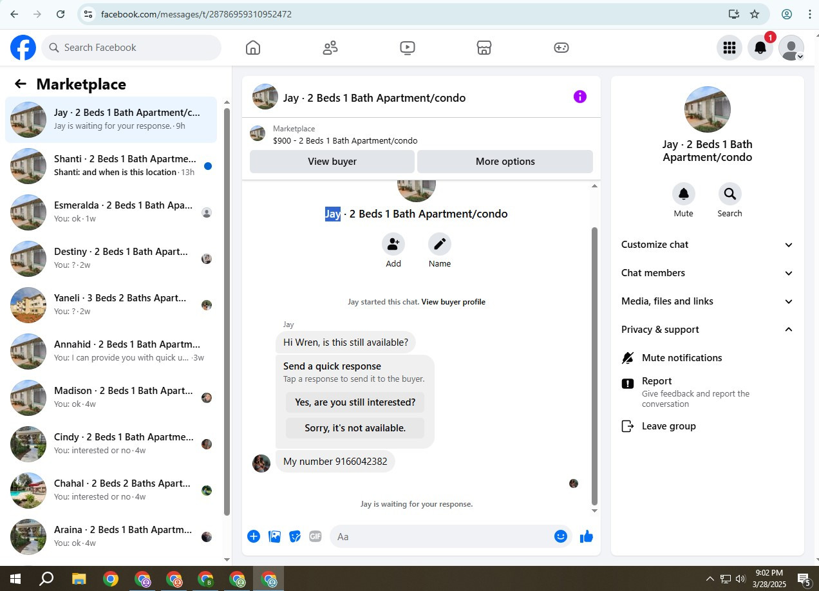Open account profile menu avatar
819x591 pixels.
coord(791,48)
